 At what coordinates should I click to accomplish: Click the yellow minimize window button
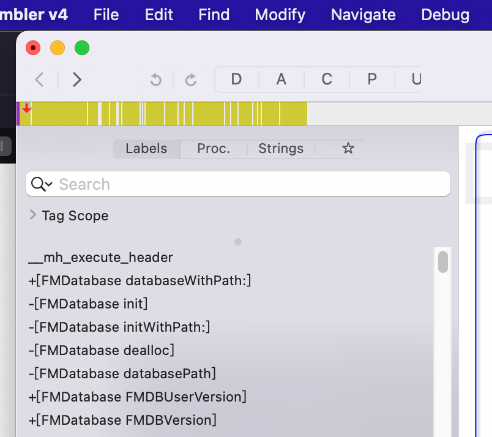(x=58, y=48)
